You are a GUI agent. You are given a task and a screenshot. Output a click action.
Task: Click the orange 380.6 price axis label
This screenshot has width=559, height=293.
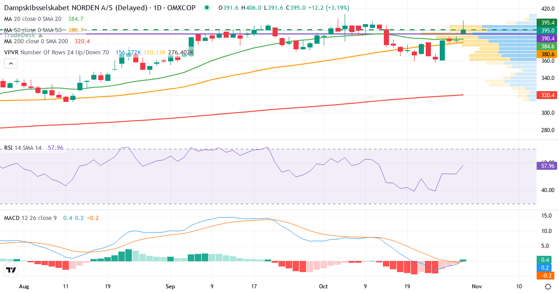tap(547, 54)
